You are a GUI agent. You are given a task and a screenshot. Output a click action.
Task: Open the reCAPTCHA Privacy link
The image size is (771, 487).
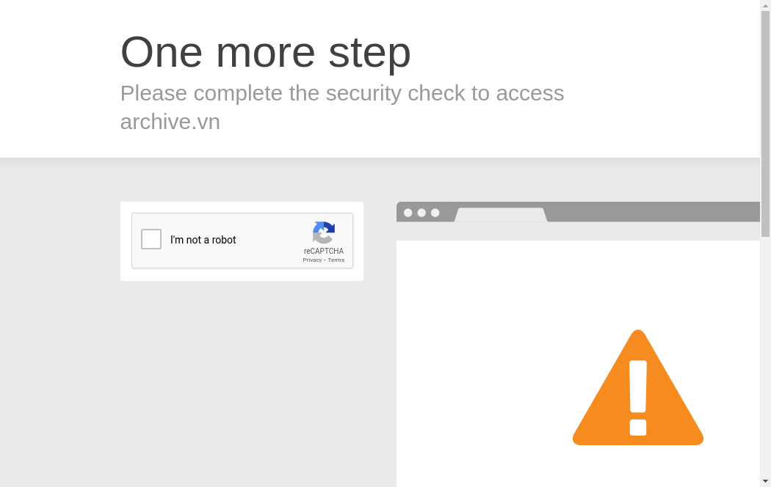312,260
